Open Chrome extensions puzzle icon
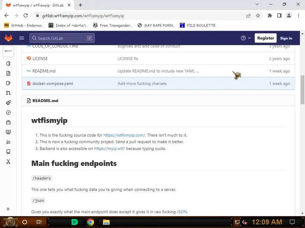 pyautogui.click(x=270, y=15)
